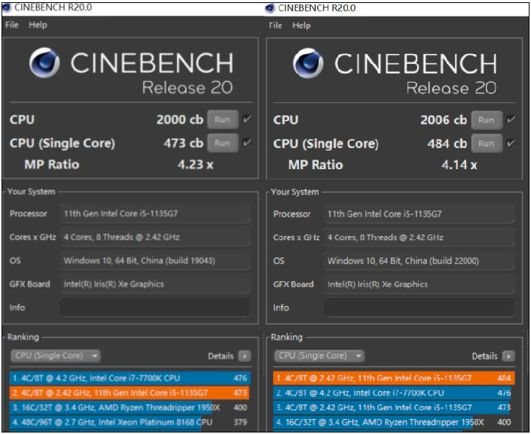Image resolution: width=531 pixels, height=434 pixels.
Task: Toggle the checkbox beside the 2006 cb CPU score
Action: point(511,120)
